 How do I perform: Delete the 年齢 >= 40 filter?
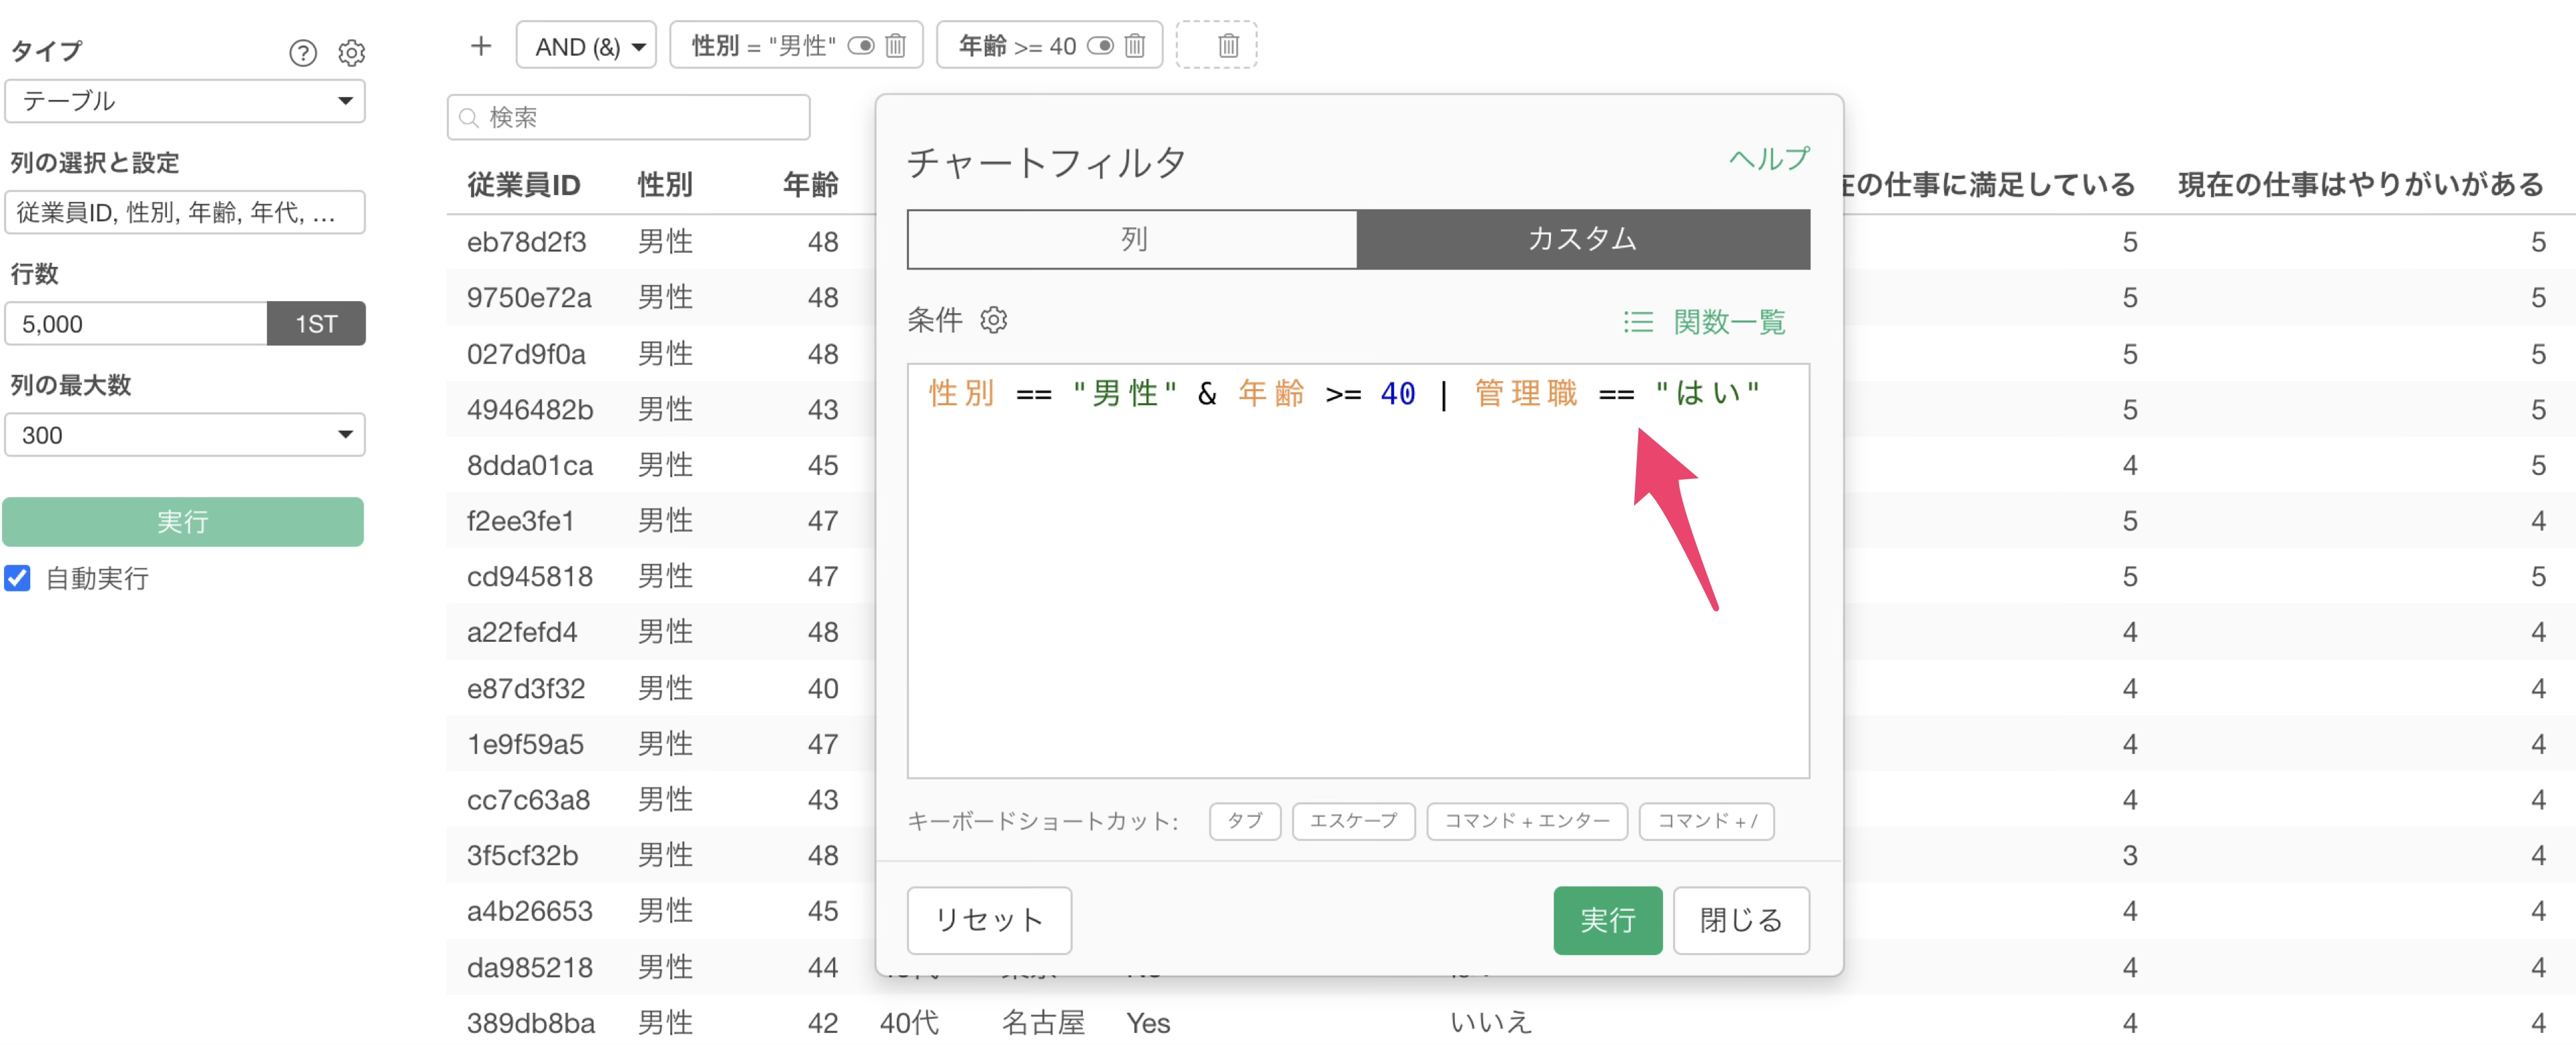pyautogui.click(x=1134, y=46)
